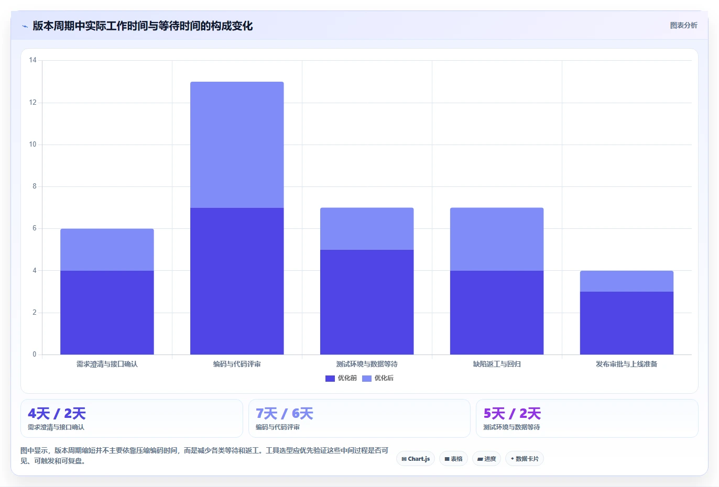This screenshot has height=487, width=719.
Task: Click the light 优化后 bar for 测试环境与数据等待
Action: click(367, 229)
